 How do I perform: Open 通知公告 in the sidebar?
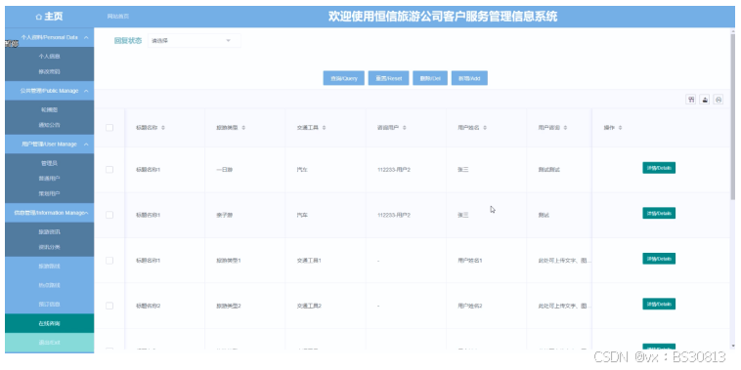click(x=50, y=125)
